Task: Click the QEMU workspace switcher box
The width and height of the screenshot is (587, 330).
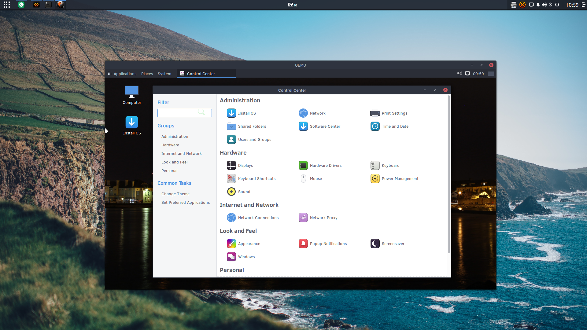Action: pos(491,73)
